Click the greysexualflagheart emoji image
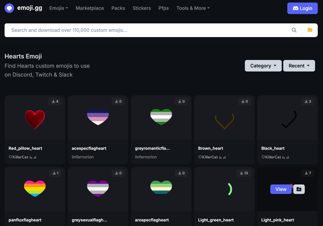 98,188
